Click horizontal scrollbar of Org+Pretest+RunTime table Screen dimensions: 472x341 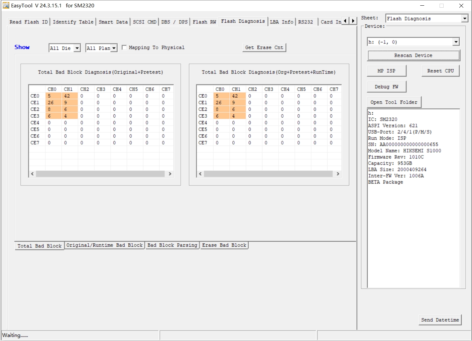pos(268,174)
